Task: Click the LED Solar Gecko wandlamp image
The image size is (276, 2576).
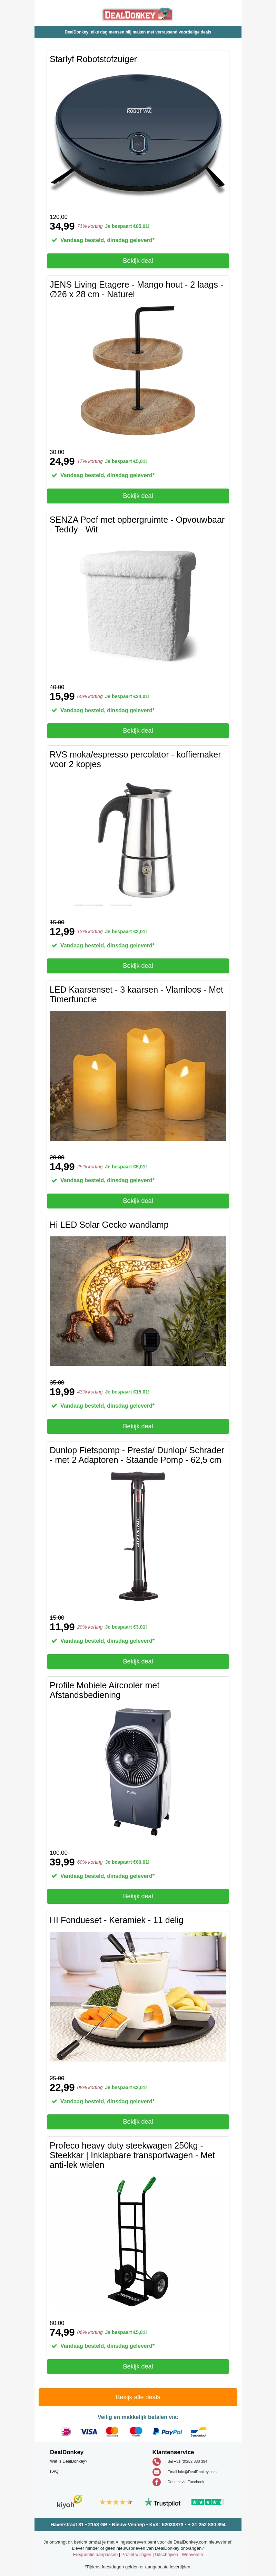Action: (x=138, y=1300)
